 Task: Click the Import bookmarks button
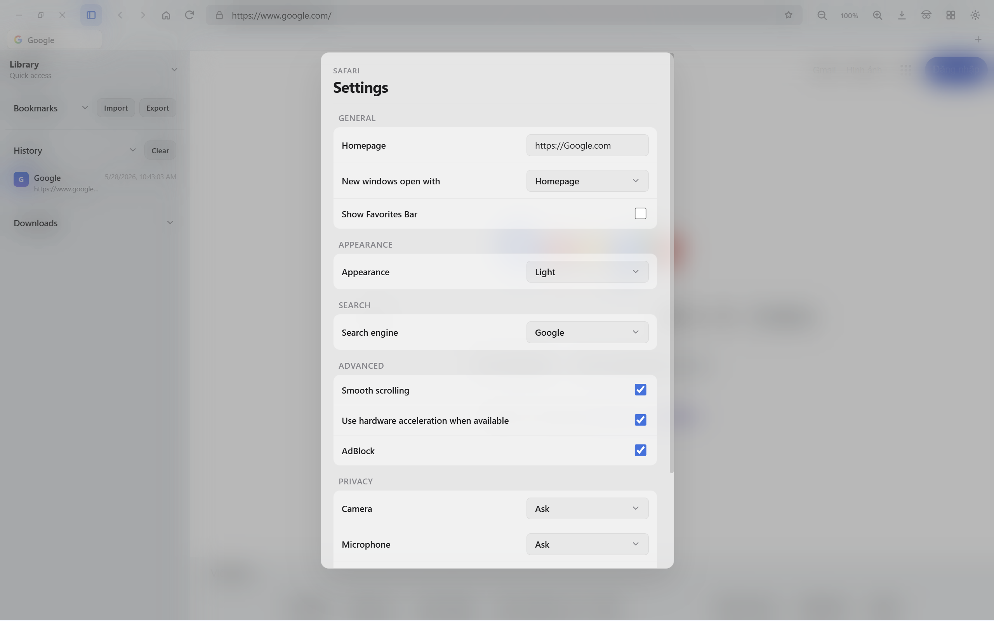pyautogui.click(x=116, y=108)
